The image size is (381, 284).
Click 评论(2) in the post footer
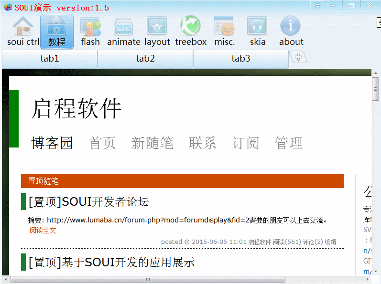313,242
